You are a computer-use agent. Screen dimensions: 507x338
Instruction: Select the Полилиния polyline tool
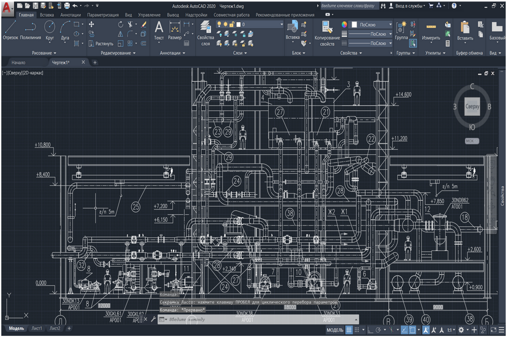[30, 30]
